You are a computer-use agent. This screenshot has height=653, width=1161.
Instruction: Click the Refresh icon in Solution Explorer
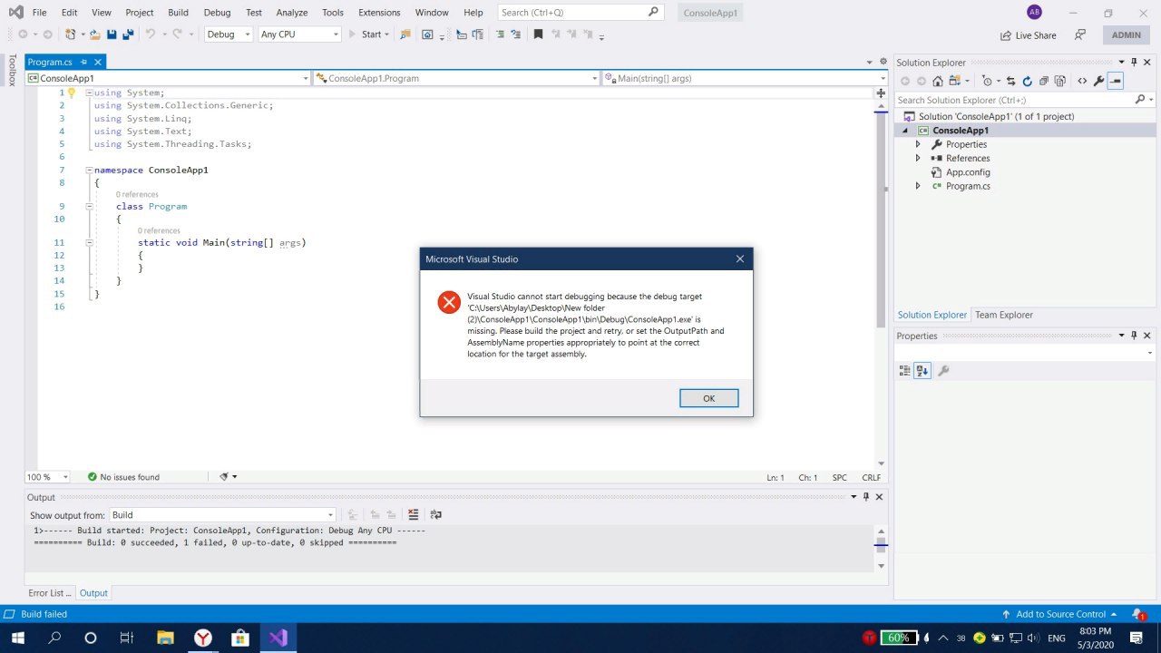[x=1027, y=81]
